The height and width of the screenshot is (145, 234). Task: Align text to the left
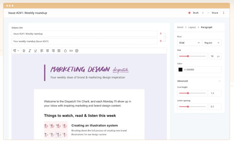[42, 51]
